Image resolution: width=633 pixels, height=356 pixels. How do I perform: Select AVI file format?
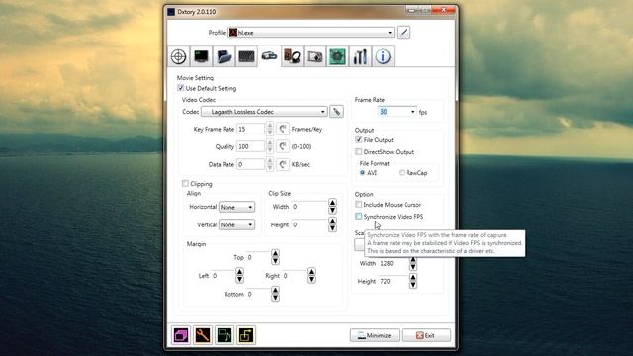tap(362, 173)
